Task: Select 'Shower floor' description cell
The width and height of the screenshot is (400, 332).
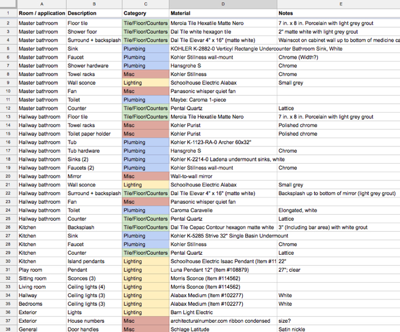Action: tap(94, 32)
